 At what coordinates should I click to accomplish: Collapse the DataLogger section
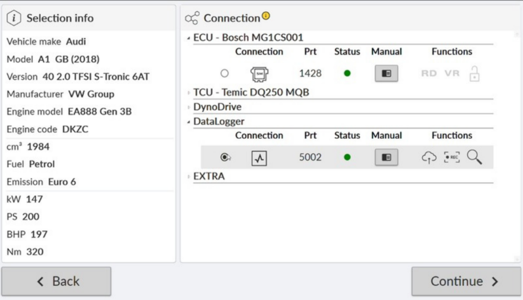(x=189, y=122)
